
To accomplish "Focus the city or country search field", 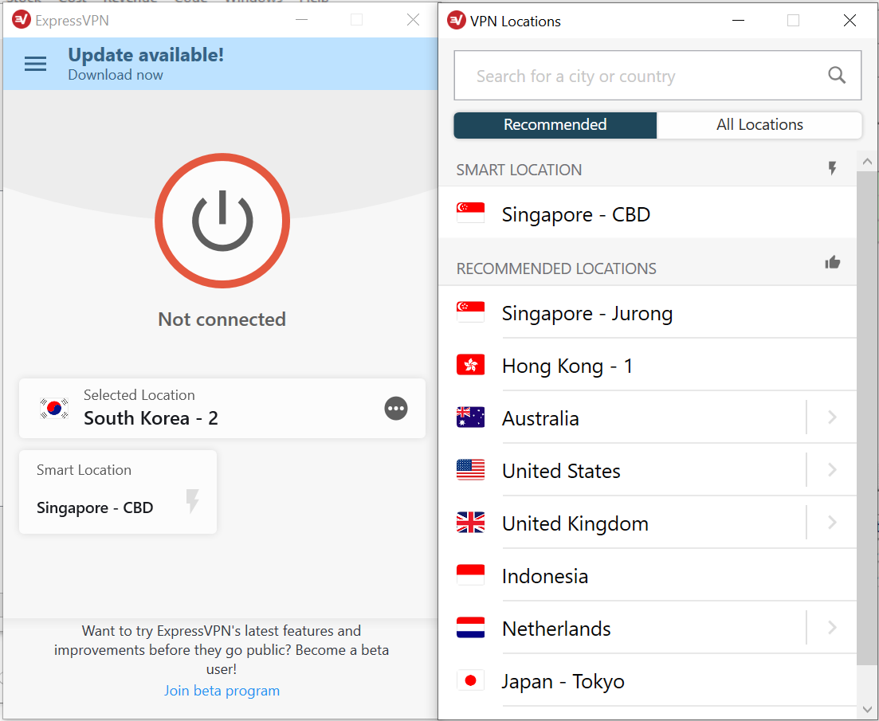I will tap(657, 76).
